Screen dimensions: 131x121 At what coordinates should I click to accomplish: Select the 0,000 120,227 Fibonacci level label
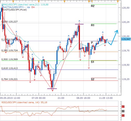click(9, 22)
